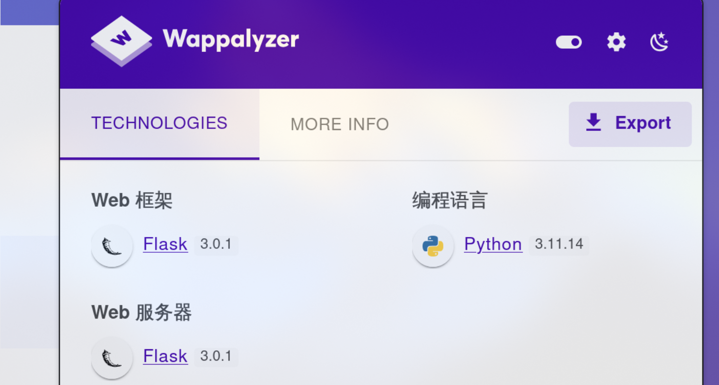
Task: Click the Python version 3.11.14 badge
Action: click(x=559, y=244)
